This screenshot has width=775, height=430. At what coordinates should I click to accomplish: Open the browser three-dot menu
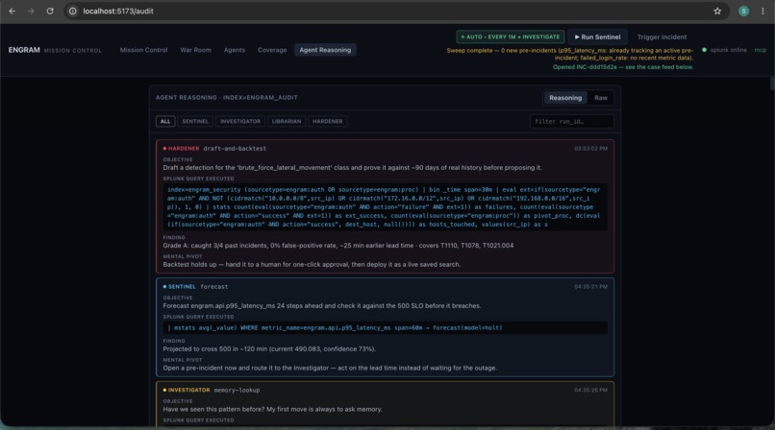pyautogui.click(x=762, y=11)
